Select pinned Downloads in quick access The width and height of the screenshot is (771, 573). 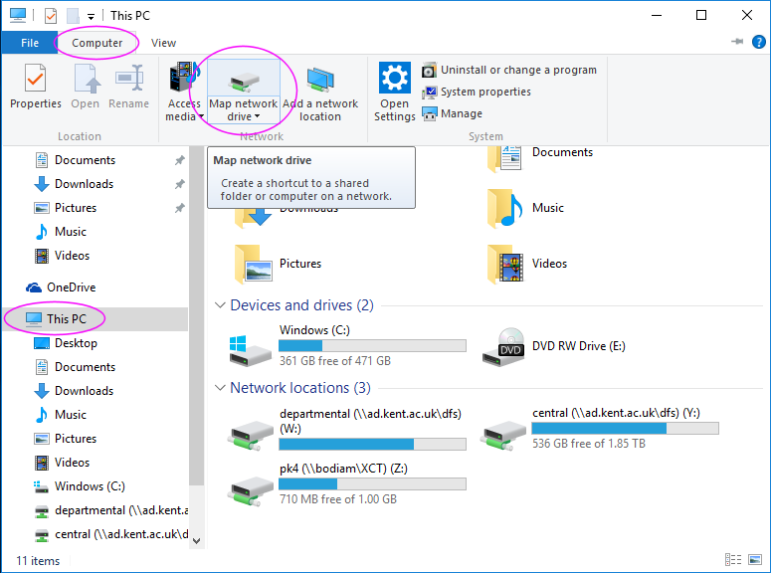coord(84,184)
